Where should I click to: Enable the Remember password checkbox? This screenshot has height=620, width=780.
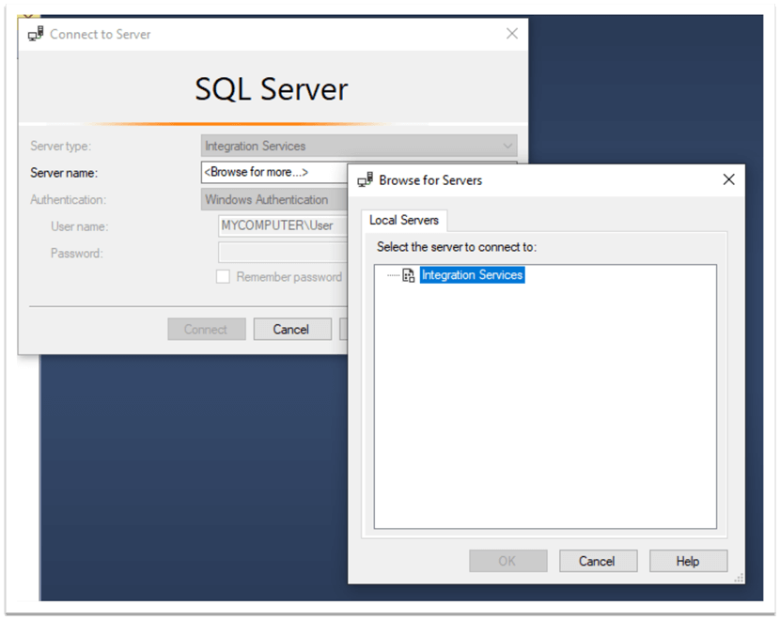(222, 276)
